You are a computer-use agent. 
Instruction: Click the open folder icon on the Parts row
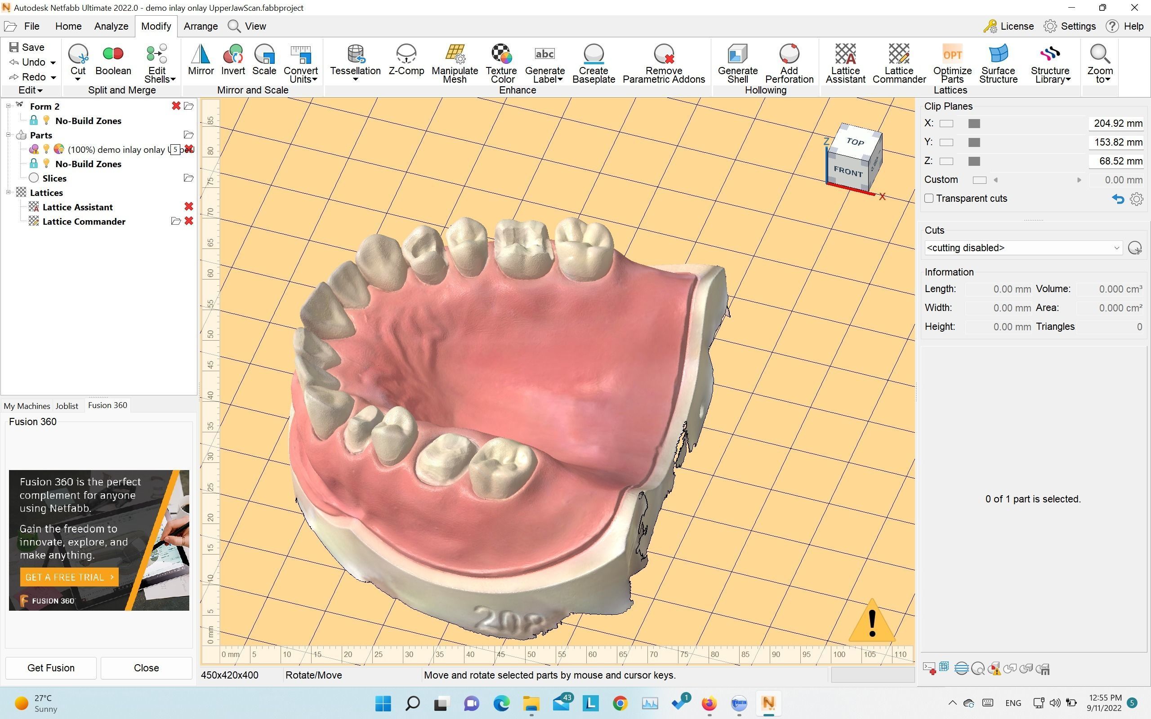pos(188,135)
